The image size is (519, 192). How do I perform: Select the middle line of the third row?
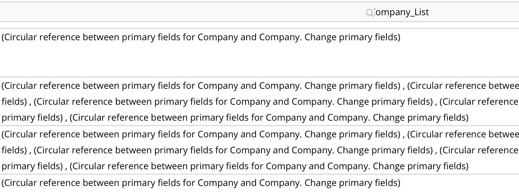tap(260, 150)
